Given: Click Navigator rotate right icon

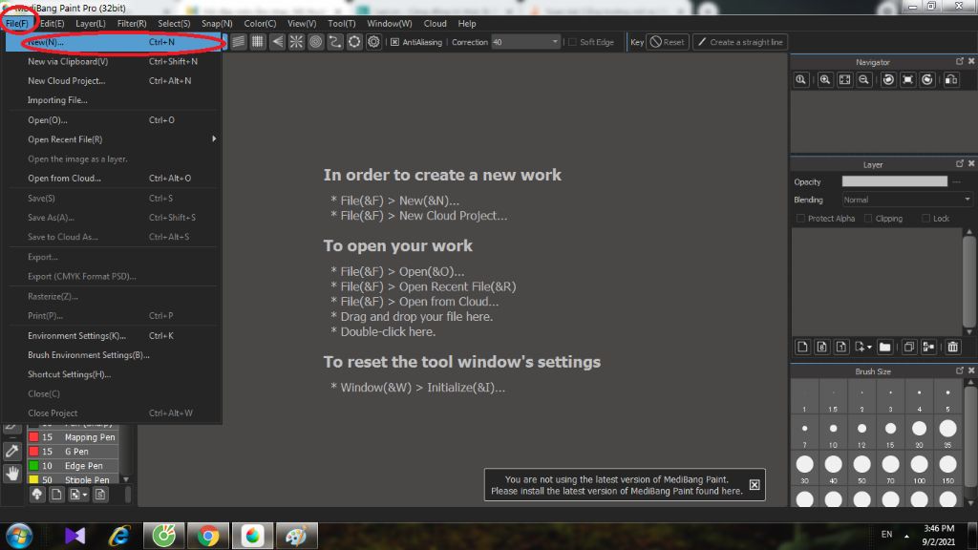Looking at the screenshot, I should pos(927,80).
